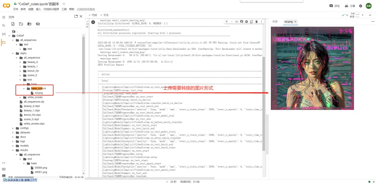Open more cell actions menu

(261, 22)
